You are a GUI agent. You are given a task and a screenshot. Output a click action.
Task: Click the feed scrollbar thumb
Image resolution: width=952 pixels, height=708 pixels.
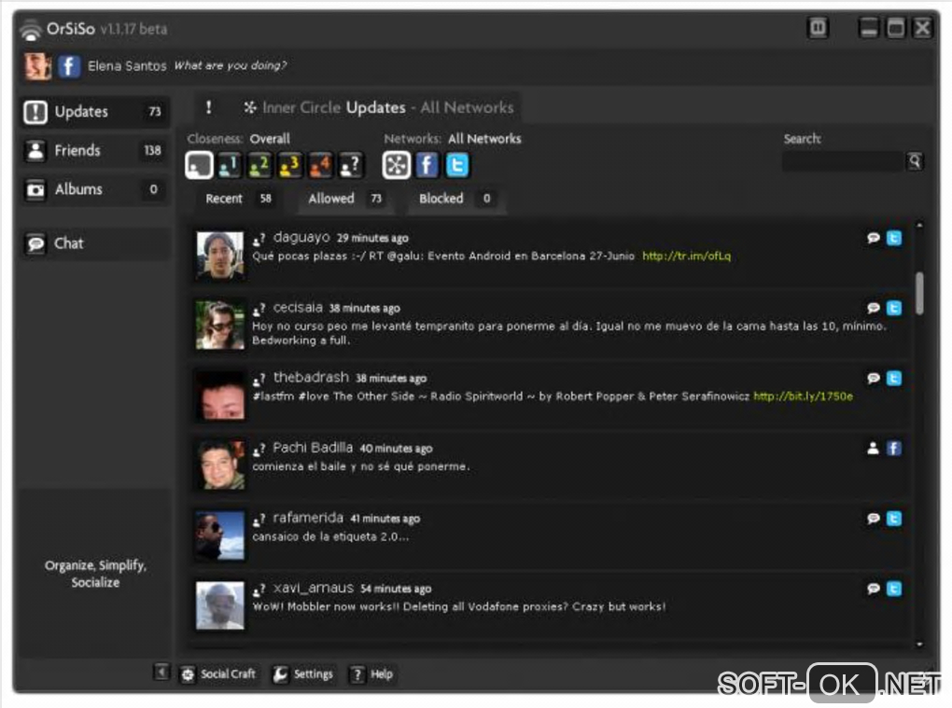920,293
